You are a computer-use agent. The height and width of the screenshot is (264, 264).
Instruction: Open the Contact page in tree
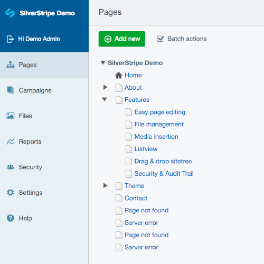pos(136,198)
